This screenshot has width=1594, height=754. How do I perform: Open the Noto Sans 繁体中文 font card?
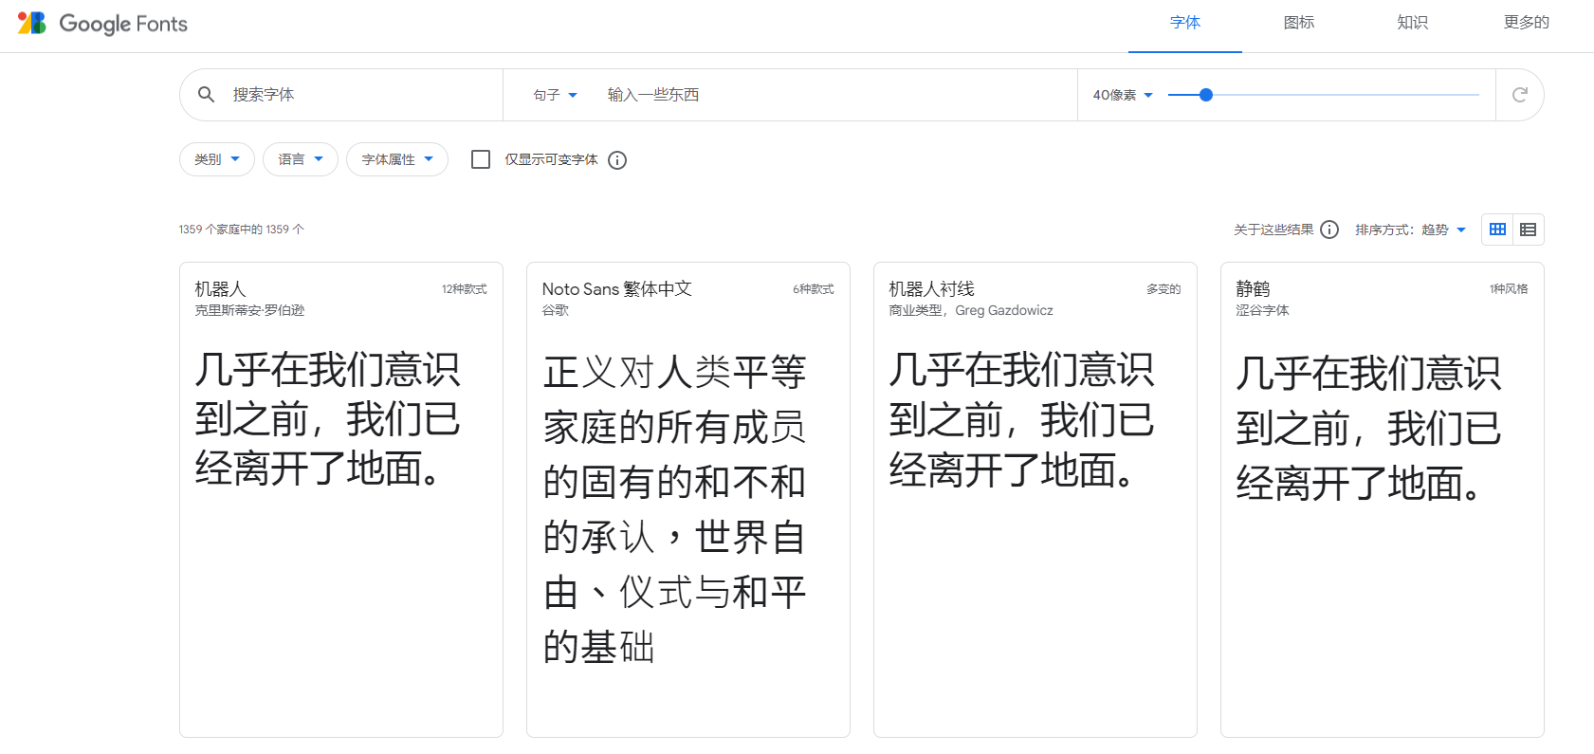coord(688,500)
